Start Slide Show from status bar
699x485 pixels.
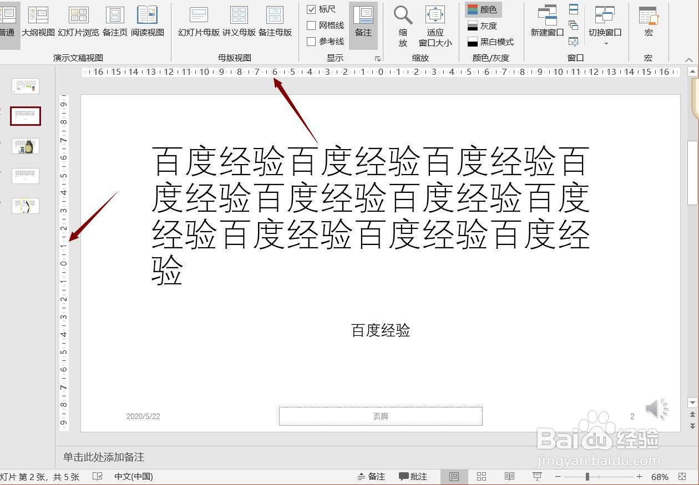537,477
